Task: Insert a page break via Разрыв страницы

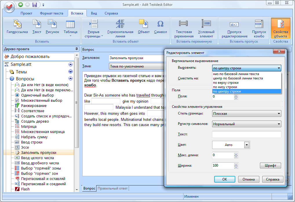Action: 94,28
